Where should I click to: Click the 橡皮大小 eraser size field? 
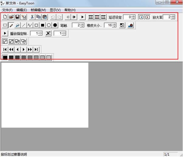(x=108, y=25)
